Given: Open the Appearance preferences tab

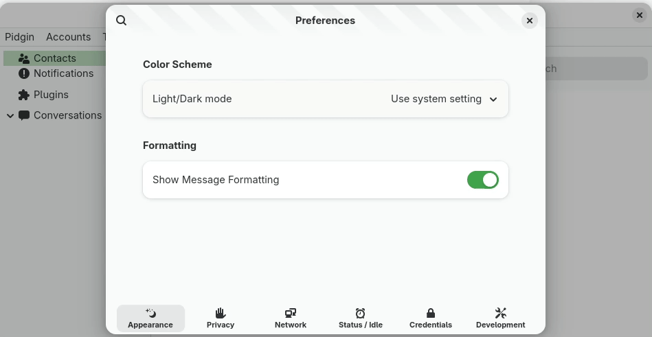Looking at the screenshot, I should [x=150, y=318].
